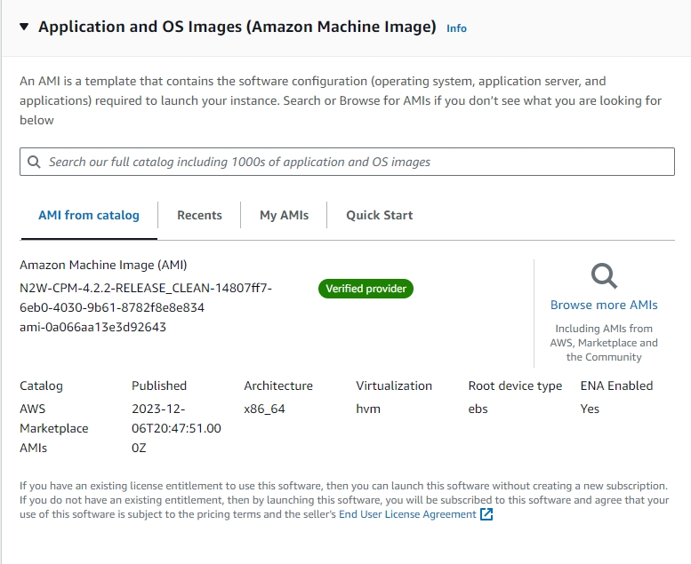Click the AMI ID ami-0a066aa13e3d92643
This screenshot has height=564, width=691.
(92, 327)
